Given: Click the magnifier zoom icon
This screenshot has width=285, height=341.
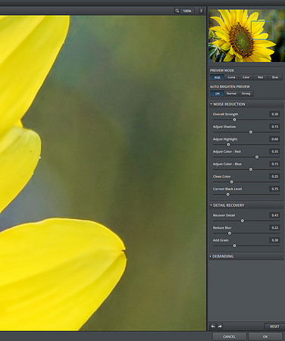Looking at the screenshot, I should (x=177, y=11).
